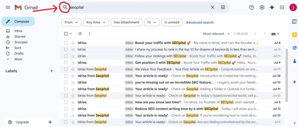Star the 'Boost your traffic with SEOpital' email
The width and height of the screenshot is (299, 127).
tap(73, 43)
